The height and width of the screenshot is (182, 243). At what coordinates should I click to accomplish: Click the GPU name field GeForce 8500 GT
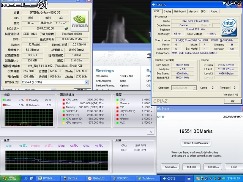46,13
